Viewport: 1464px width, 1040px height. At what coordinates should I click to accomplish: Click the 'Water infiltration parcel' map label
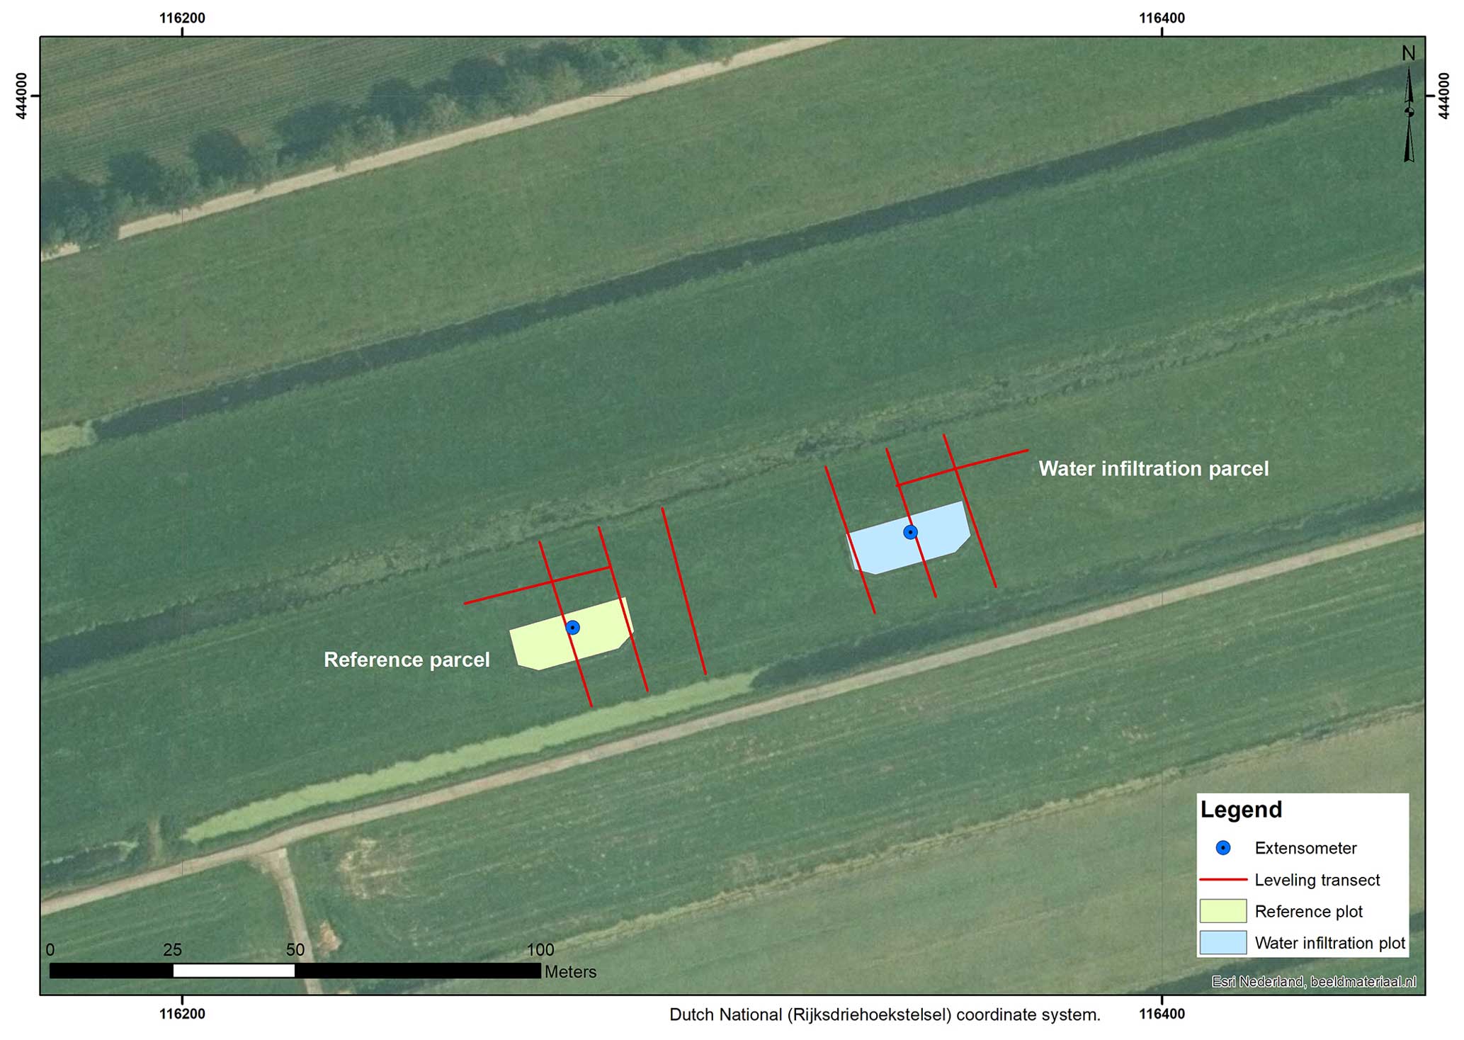click(x=1153, y=469)
